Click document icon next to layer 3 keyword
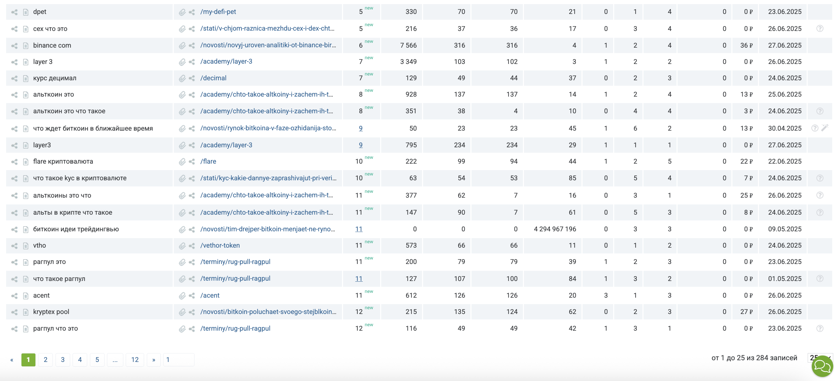Viewport: 838px width, 381px height. [x=26, y=62]
